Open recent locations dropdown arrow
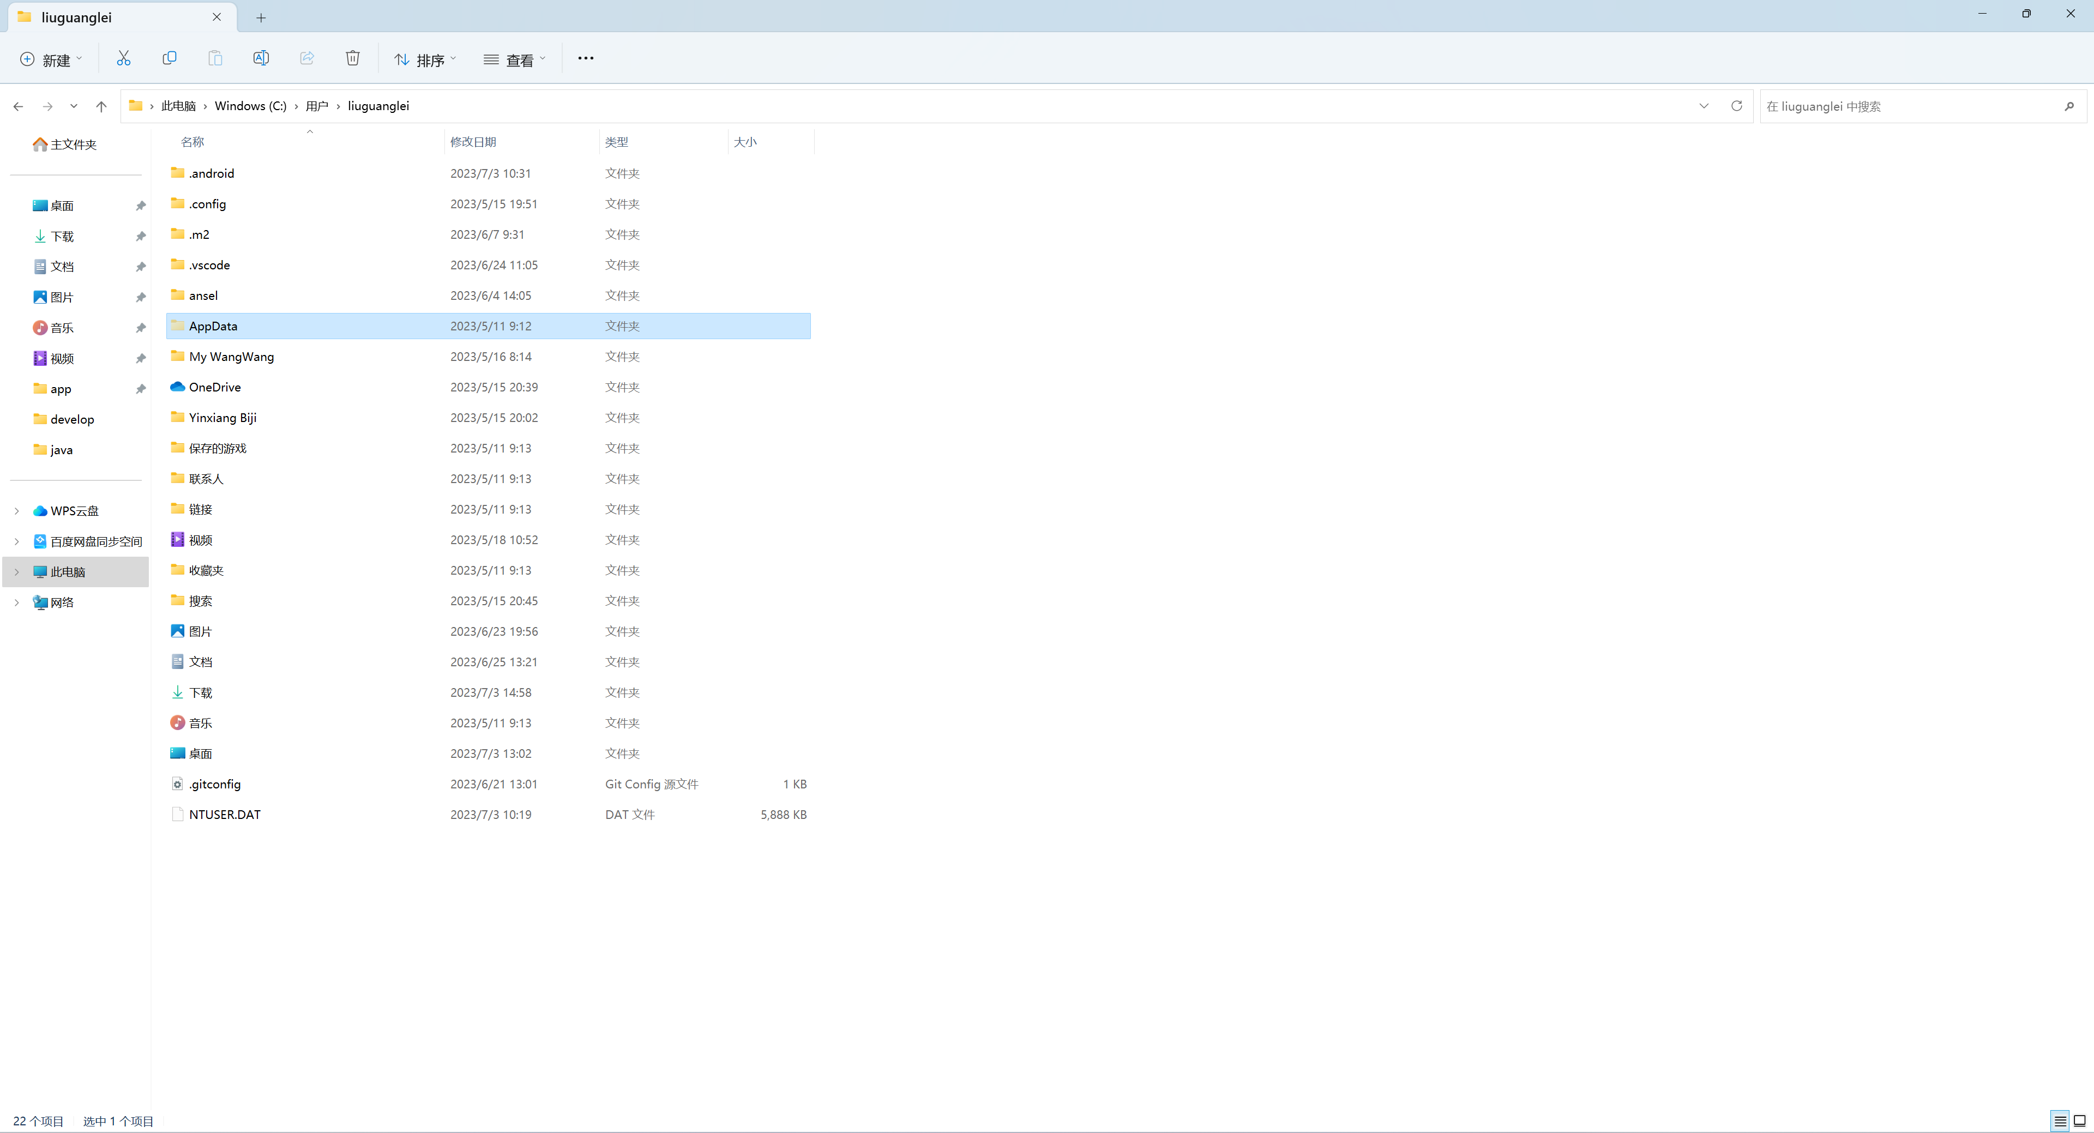This screenshot has height=1133, width=2094. [x=74, y=106]
